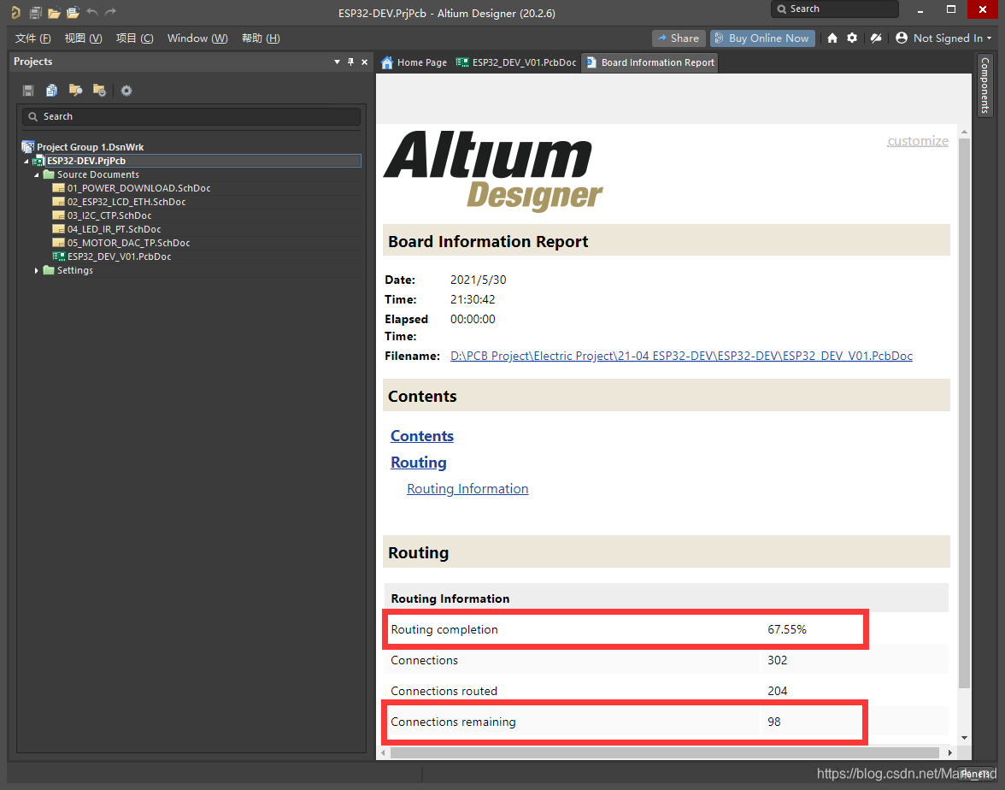Select 02_ESP32_LCD_ETH.SchDoc
Viewport: 1005px width, 790px height.
126,202
